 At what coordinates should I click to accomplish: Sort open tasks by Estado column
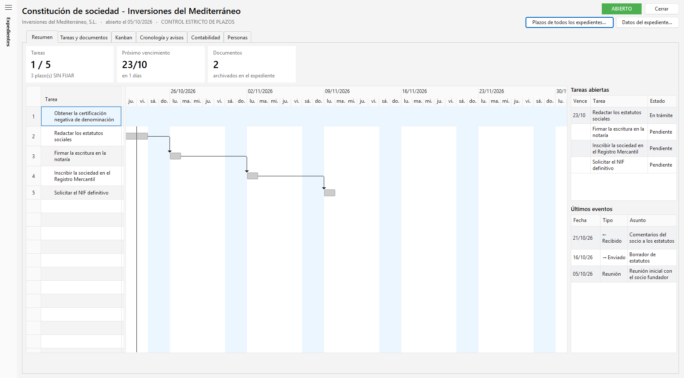662,101
